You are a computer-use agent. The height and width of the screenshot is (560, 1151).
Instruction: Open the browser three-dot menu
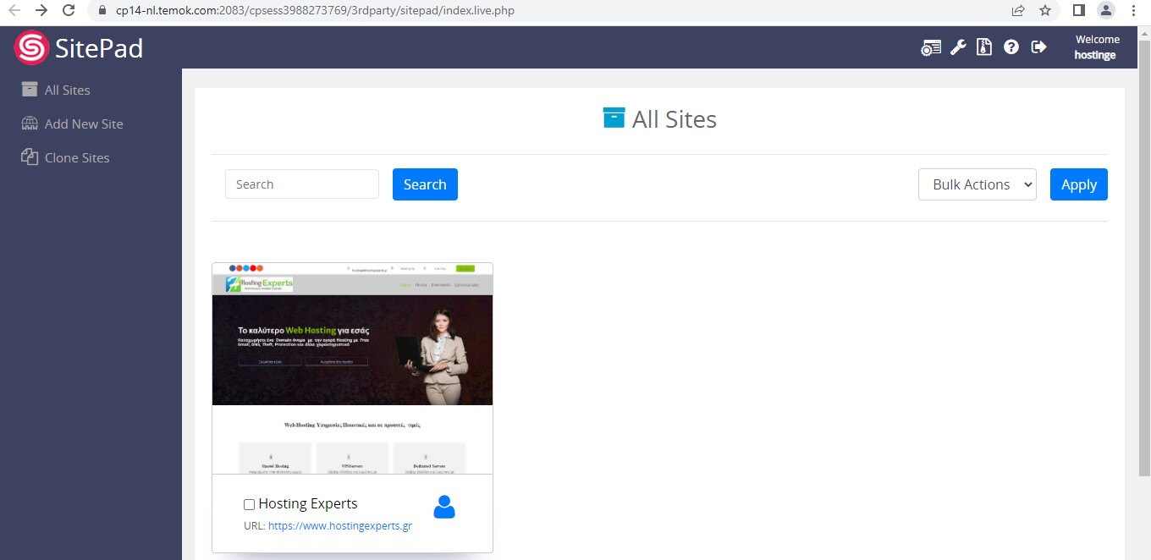[1133, 11]
